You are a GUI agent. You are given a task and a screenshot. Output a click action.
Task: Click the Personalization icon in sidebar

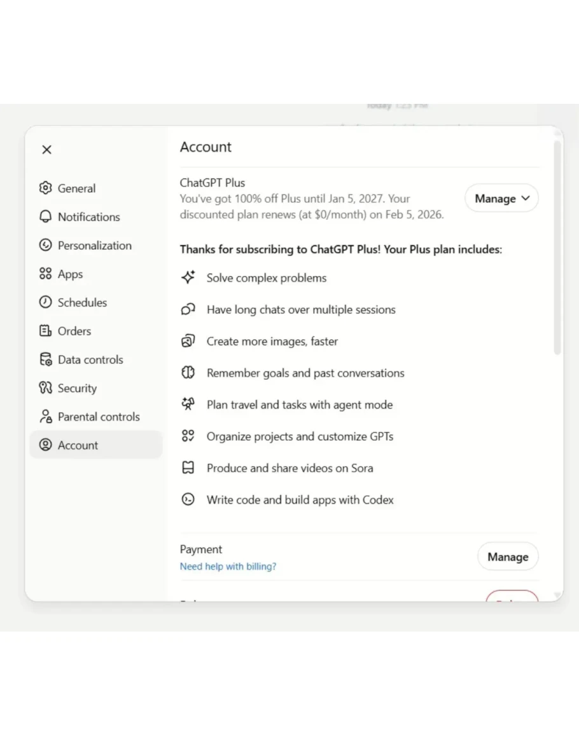coord(45,245)
